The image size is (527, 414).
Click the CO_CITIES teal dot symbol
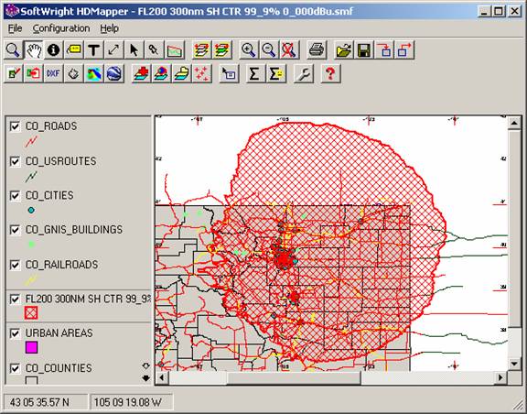pyautogui.click(x=31, y=211)
